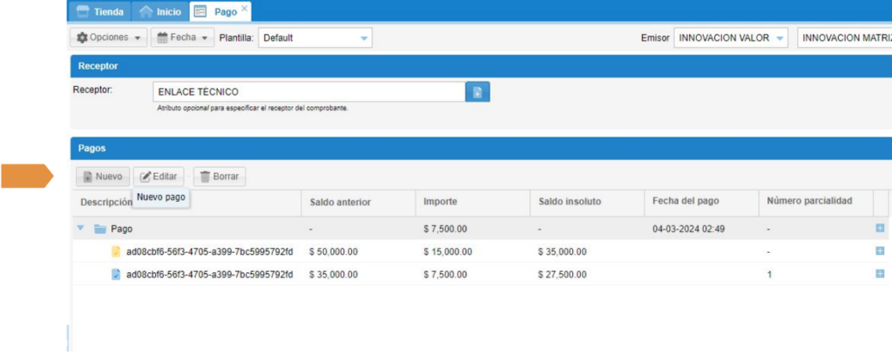Click plus icon on the $7,500.00 parcialidad row
The height and width of the screenshot is (353, 892).
880,274
